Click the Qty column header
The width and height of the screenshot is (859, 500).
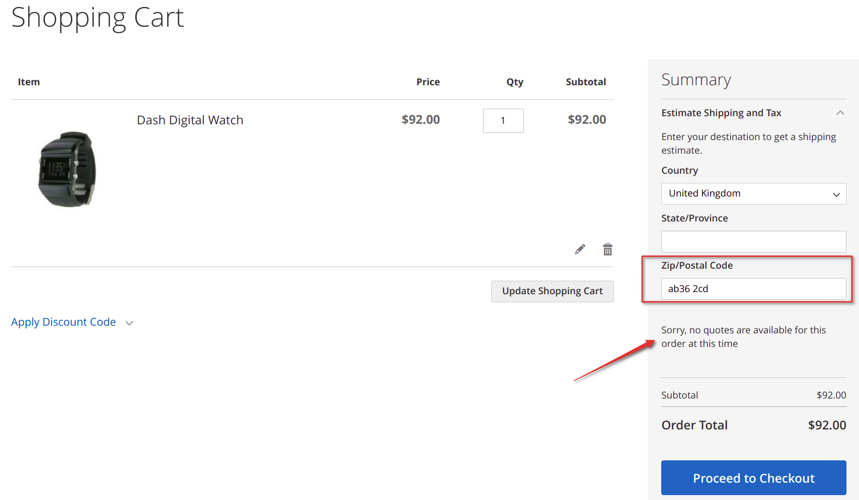[x=515, y=82]
